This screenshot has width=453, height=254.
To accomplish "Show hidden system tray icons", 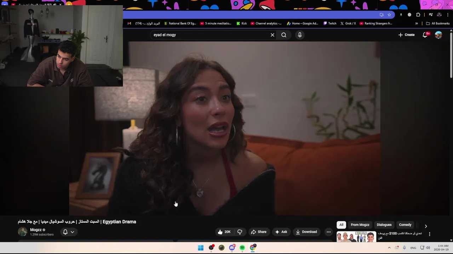I will pos(389,248).
